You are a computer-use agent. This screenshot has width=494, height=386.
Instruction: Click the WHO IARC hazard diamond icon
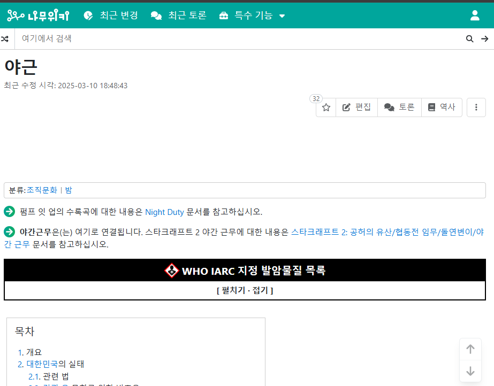[x=172, y=271]
